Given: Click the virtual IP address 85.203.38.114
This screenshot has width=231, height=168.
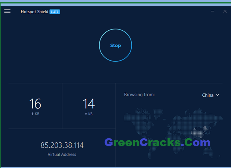Looking at the screenshot, I should pyautogui.click(x=62, y=145).
